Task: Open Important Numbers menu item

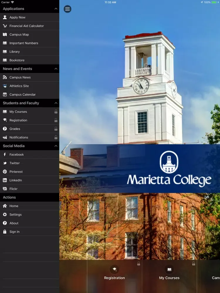Action: (x=30, y=43)
